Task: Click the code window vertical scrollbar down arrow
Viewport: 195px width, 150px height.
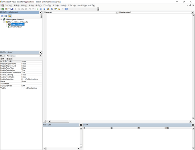Action: 193,119
